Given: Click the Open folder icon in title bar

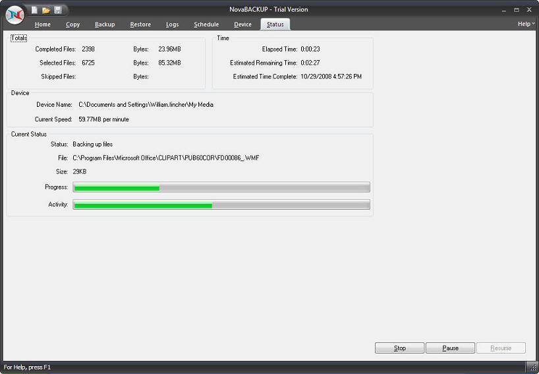Looking at the screenshot, I should [x=46, y=11].
